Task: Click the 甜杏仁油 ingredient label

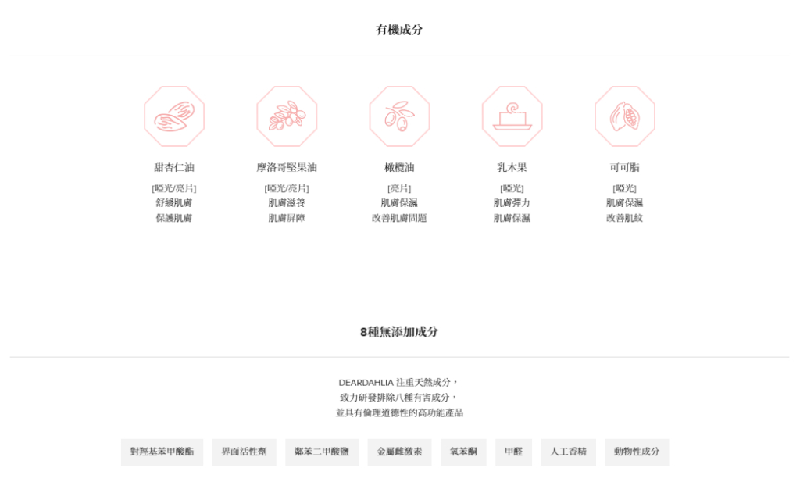Action: coord(174,167)
